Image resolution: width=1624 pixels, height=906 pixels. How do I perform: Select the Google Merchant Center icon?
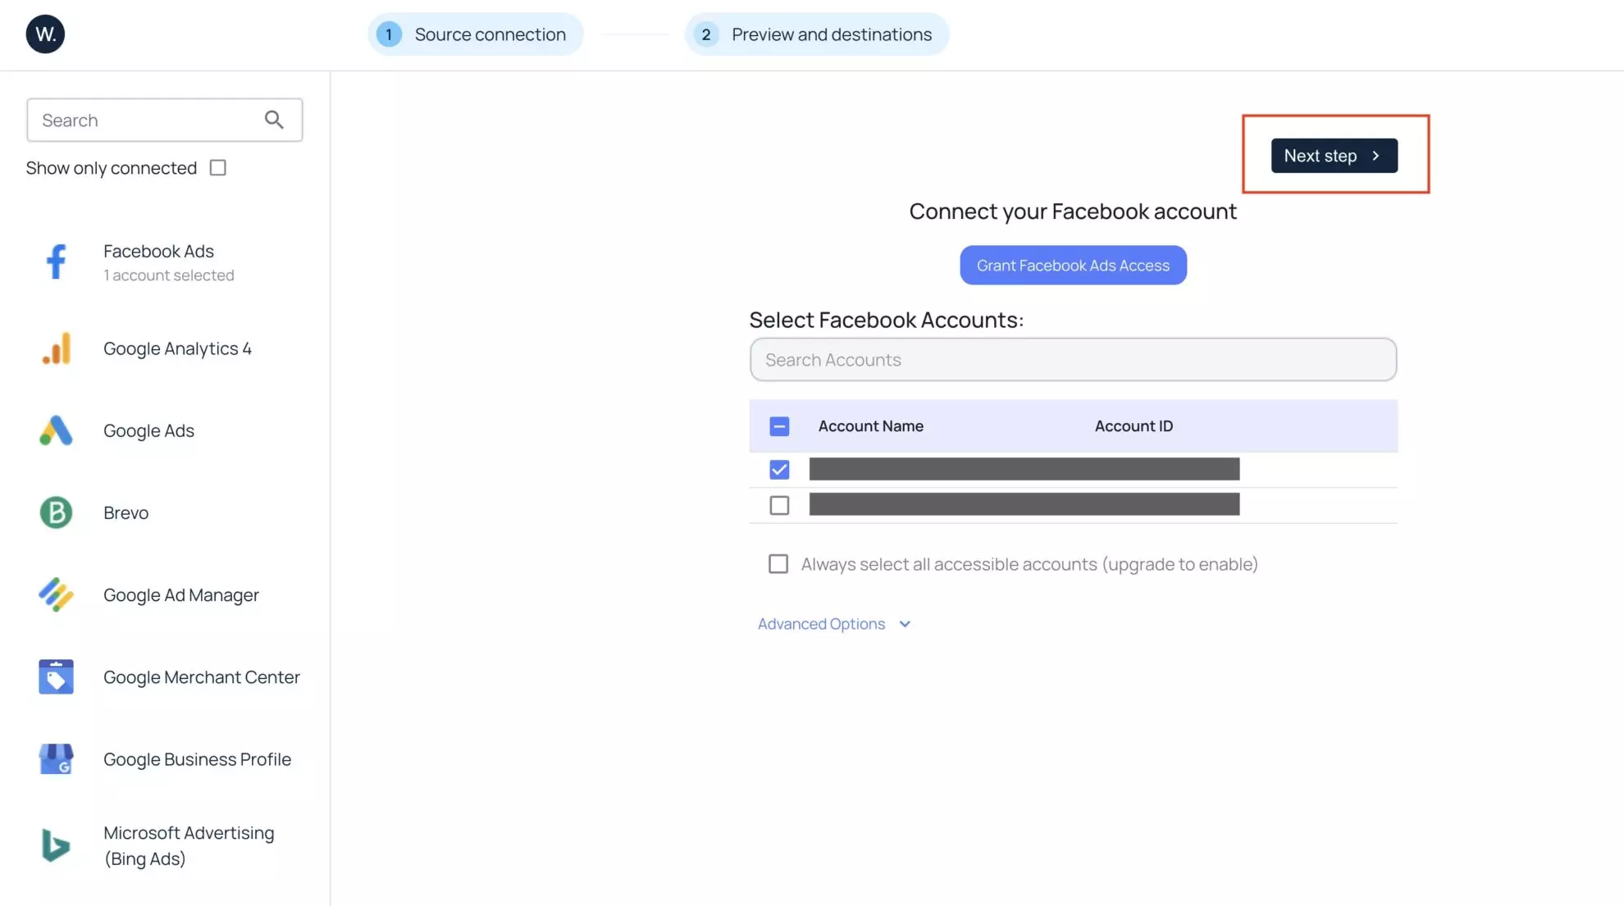click(x=56, y=677)
